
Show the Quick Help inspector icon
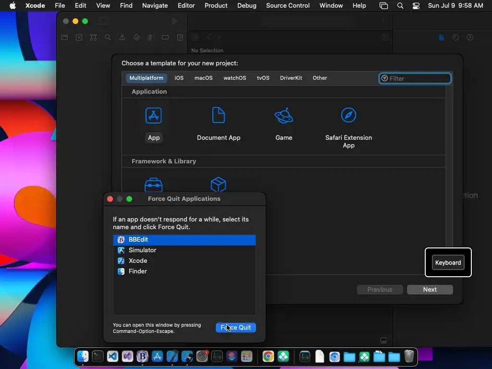[x=470, y=37]
